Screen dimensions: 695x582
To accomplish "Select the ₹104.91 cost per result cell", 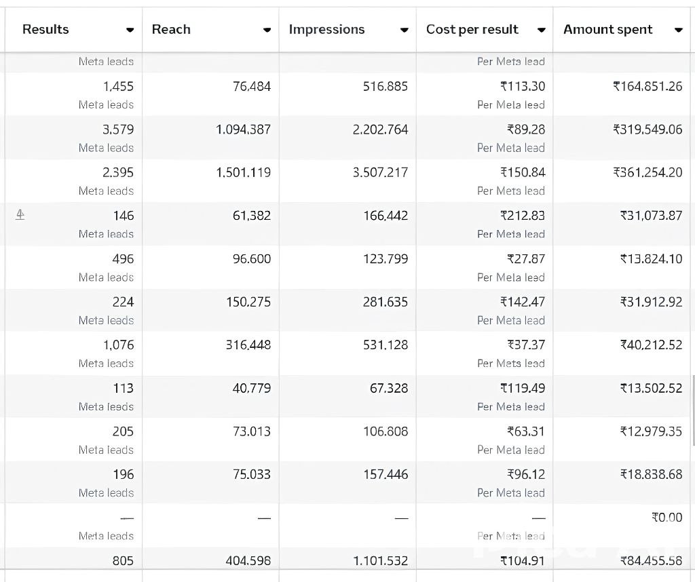I will click(x=522, y=560).
